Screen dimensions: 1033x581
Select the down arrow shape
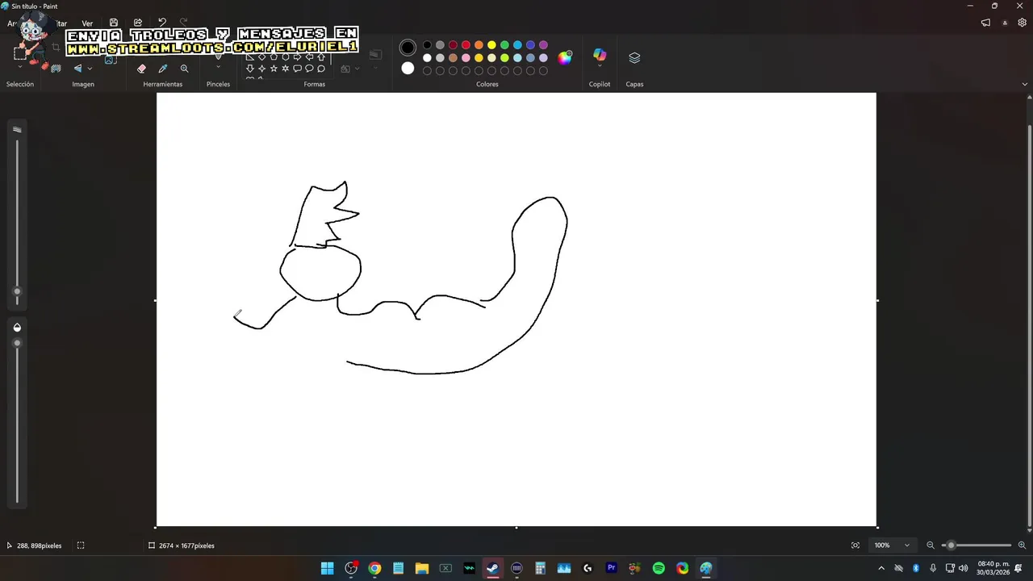(x=250, y=69)
